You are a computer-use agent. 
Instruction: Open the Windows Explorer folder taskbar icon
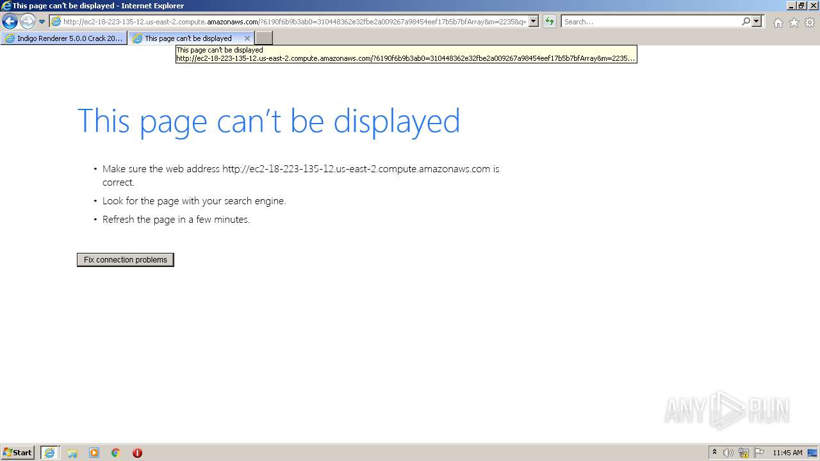pyautogui.click(x=72, y=453)
